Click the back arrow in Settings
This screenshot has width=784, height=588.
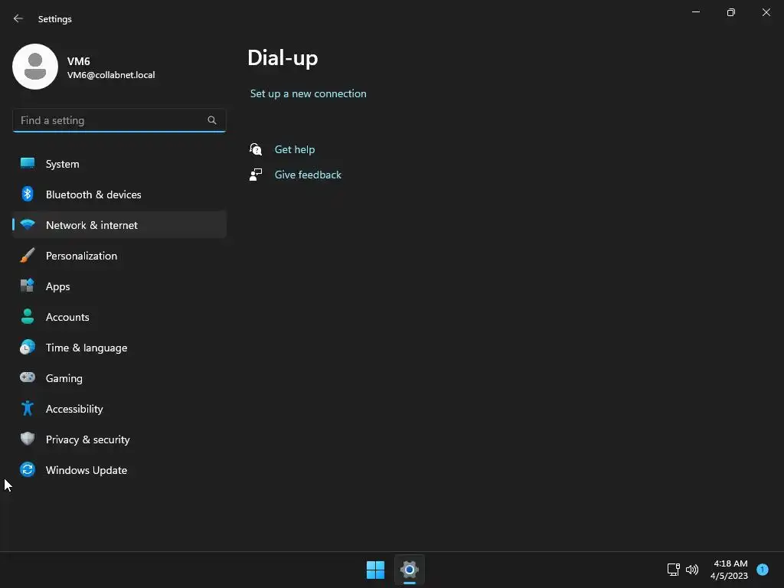[x=18, y=18]
